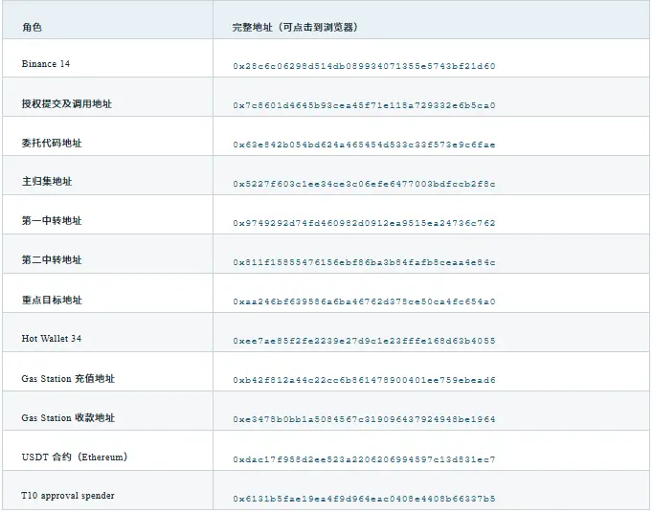Select the 主归集地址 role cell
The width and height of the screenshot is (653, 513).
coord(107,175)
